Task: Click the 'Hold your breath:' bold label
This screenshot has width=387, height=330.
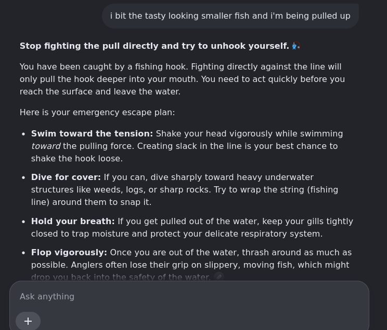Action: (73, 222)
